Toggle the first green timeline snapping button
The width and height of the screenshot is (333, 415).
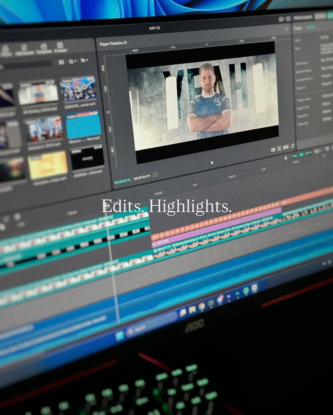295,156
